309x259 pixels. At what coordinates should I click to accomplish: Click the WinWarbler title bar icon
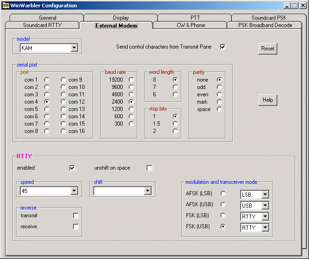pyautogui.click(x=6, y=6)
